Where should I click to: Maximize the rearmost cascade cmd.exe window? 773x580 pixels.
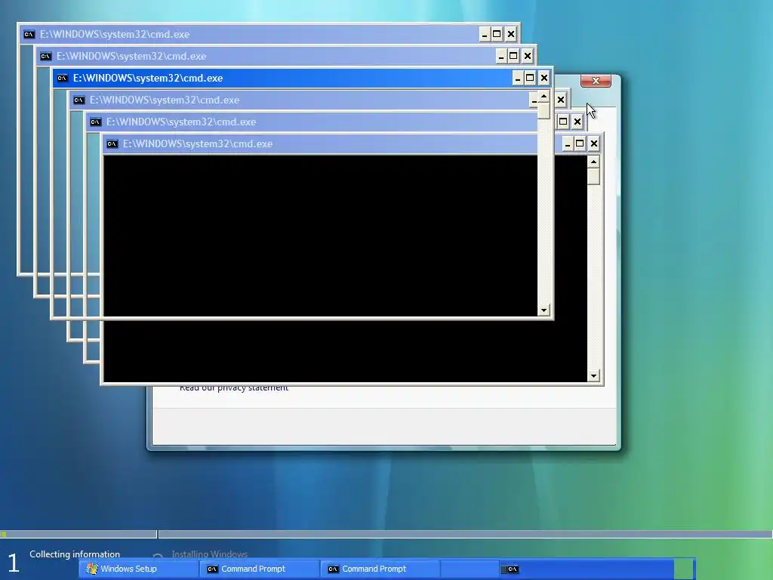497,34
